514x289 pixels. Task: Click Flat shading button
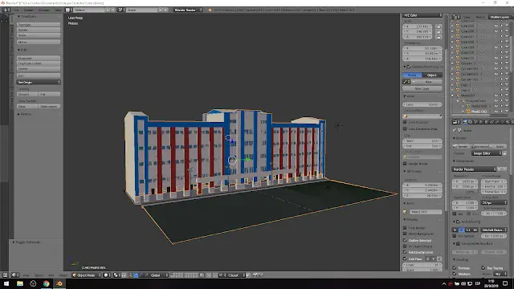click(50, 95)
